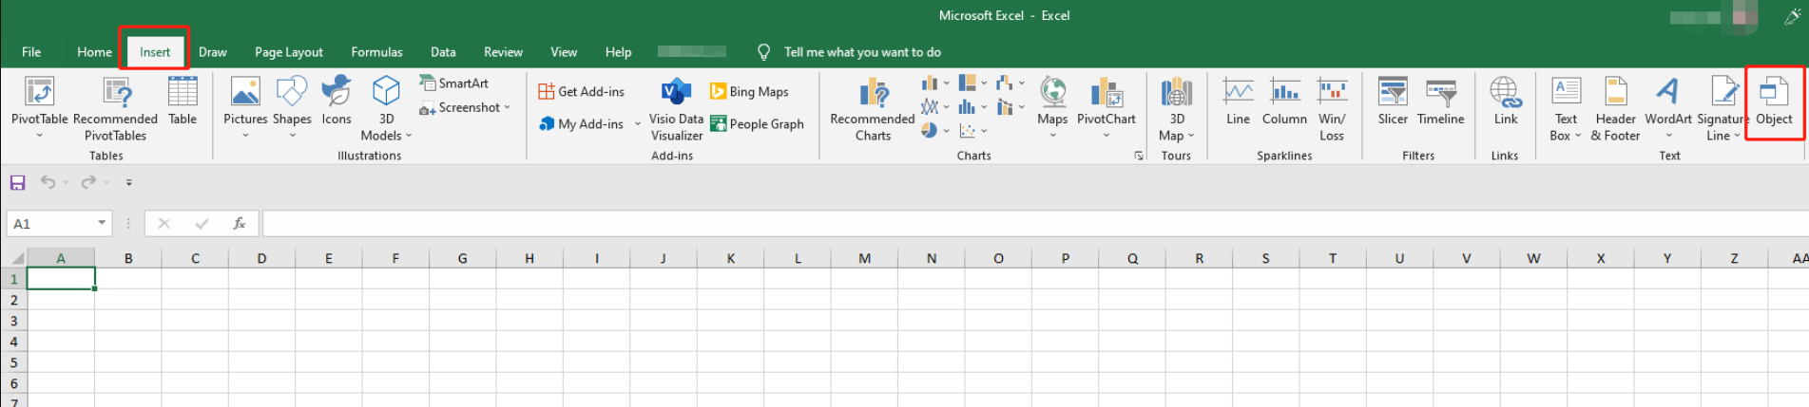The width and height of the screenshot is (1809, 407).
Task: Open the People Graph add-in
Action: [757, 123]
